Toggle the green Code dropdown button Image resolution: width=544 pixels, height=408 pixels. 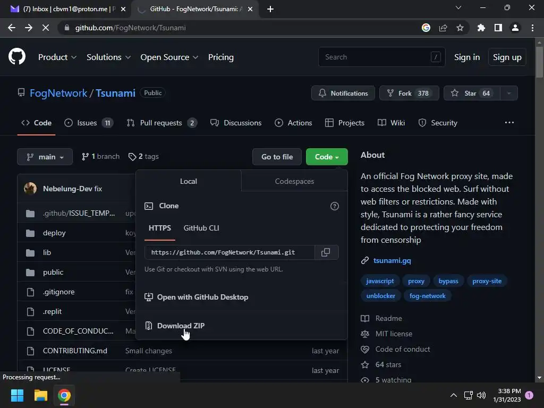[x=327, y=157]
